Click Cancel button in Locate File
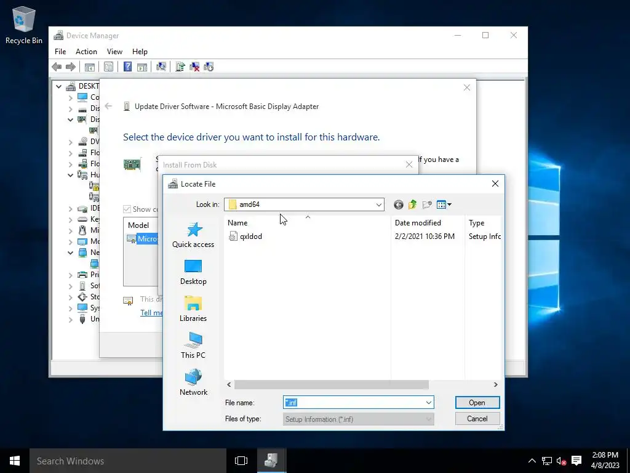Viewport: 630px width, 473px height. click(477, 419)
